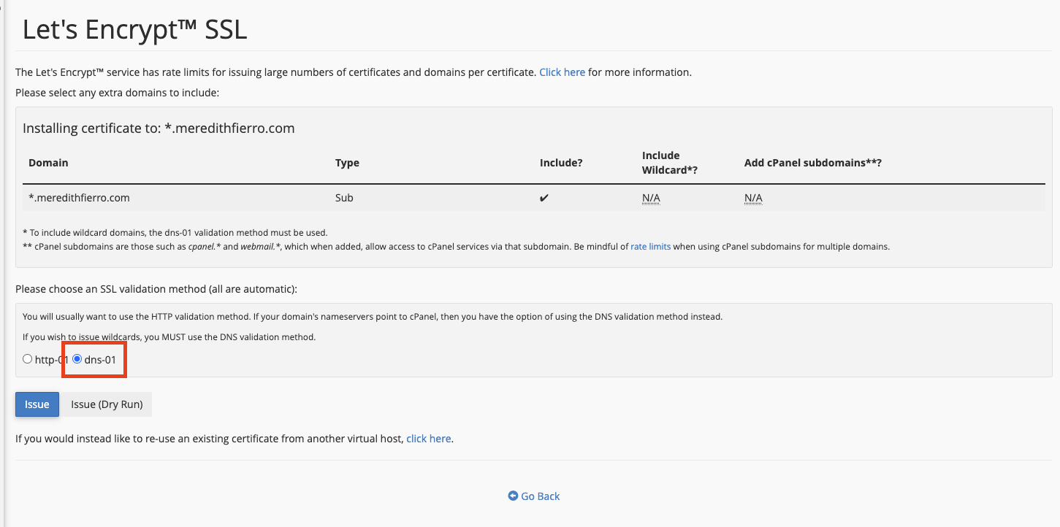Screen dimensions: 1060x527
Task: Click 'Please select any extra domains' text
Action: point(117,93)
